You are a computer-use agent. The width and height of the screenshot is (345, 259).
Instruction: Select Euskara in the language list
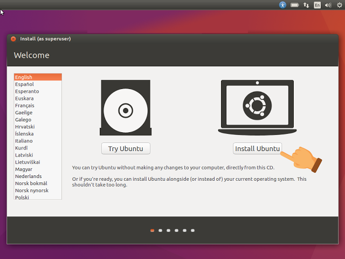[x=38, y=98]
